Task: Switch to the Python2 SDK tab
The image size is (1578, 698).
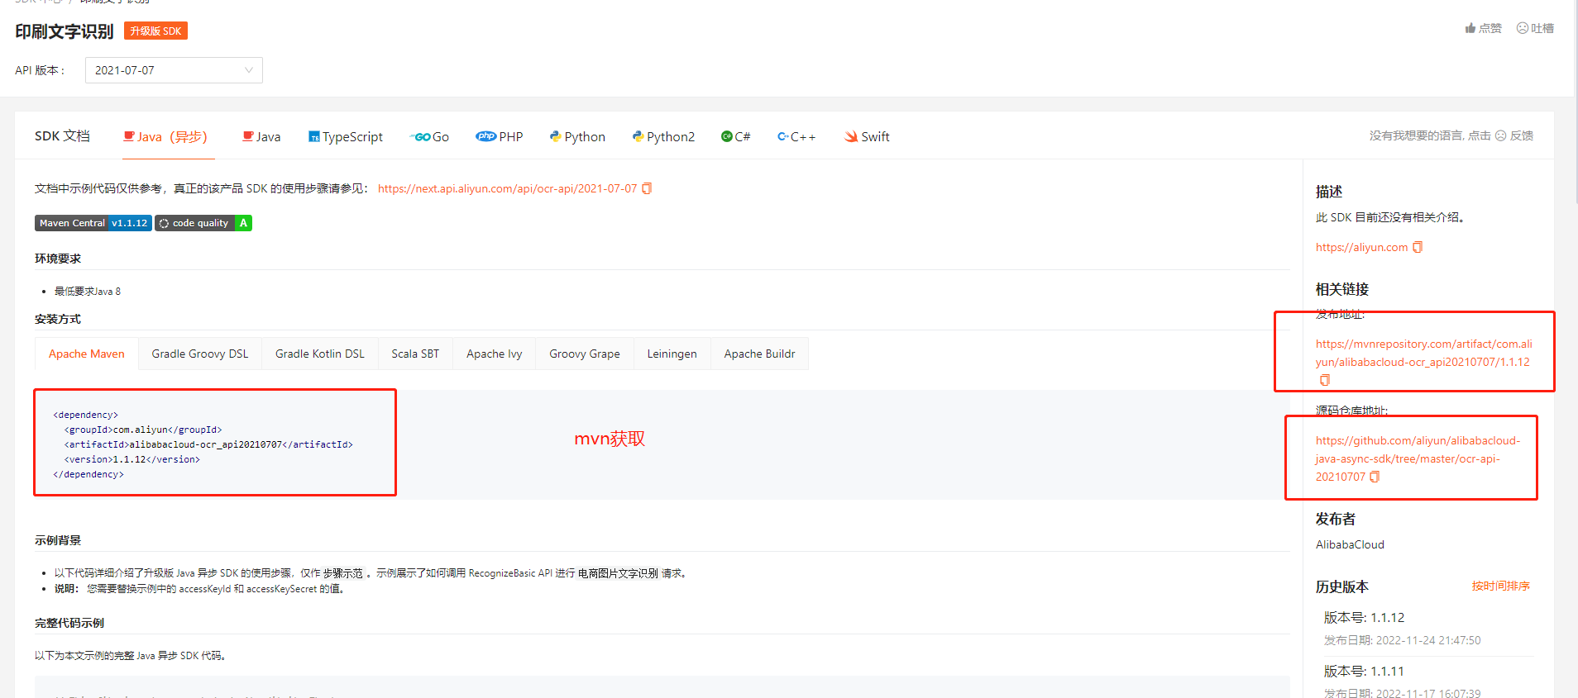Action: (663, 136)
